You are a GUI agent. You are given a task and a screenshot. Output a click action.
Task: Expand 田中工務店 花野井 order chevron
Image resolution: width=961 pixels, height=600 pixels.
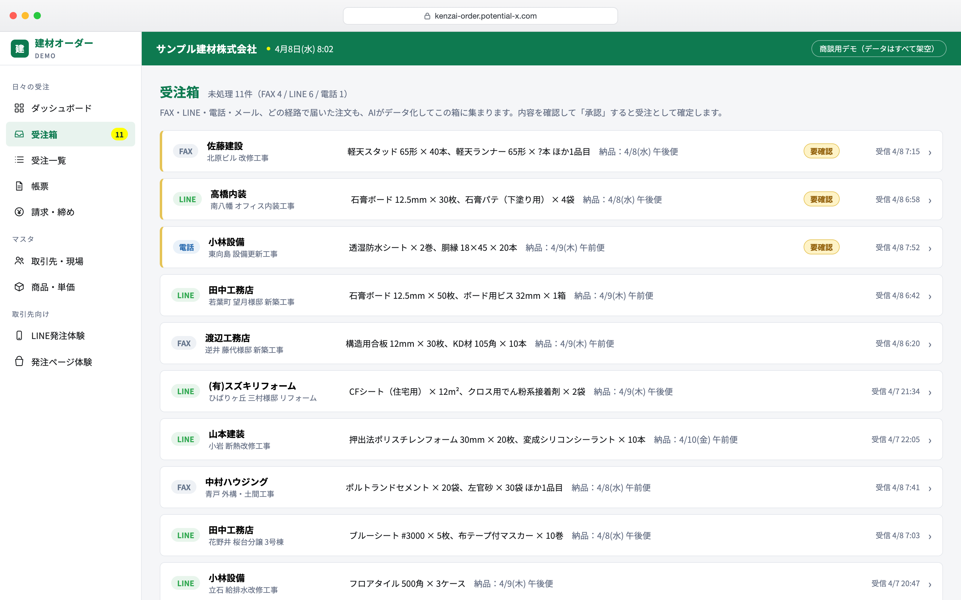point(930,536)
